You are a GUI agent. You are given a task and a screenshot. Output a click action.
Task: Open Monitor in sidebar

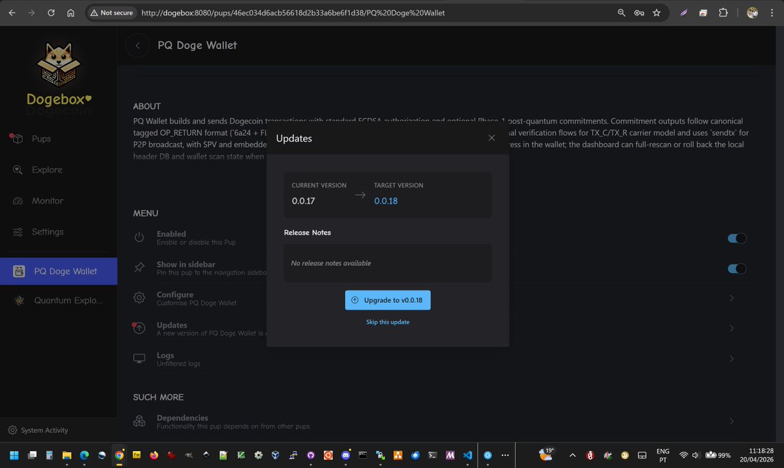point(48,201)
